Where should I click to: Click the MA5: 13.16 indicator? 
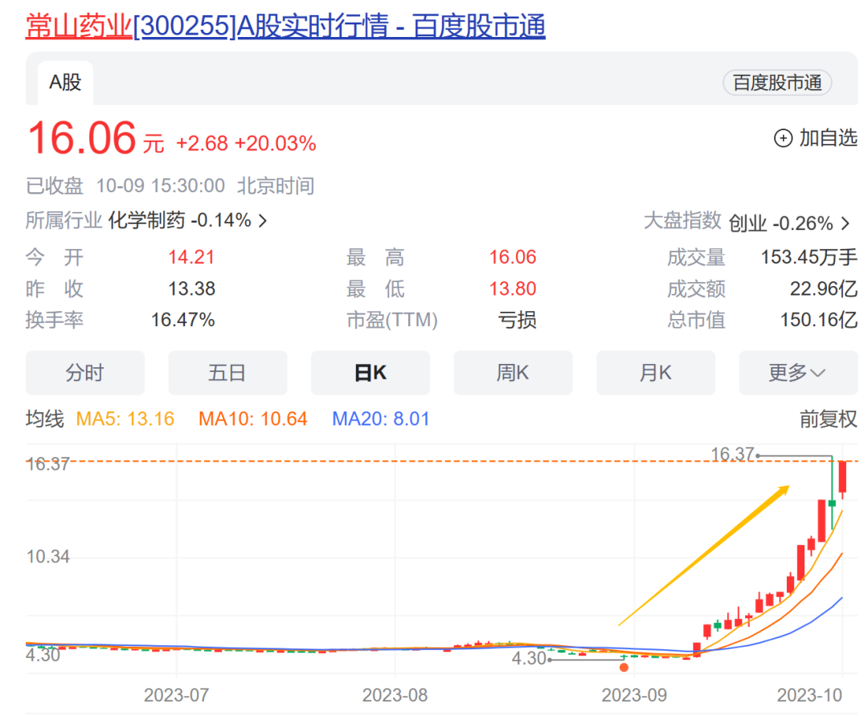pyautogui.click(x=125, y=419)
